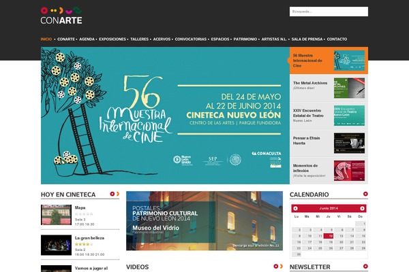Open the Conarte menu item
The height and width of the screenshot is (272, 409).
coord(66,39)
